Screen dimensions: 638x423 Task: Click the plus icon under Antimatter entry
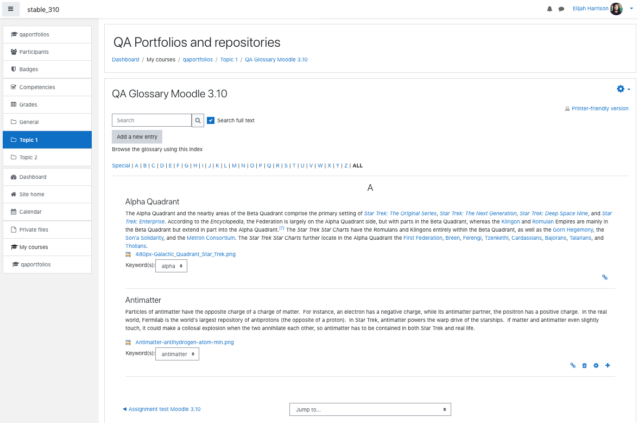click(x=608, y=365)
